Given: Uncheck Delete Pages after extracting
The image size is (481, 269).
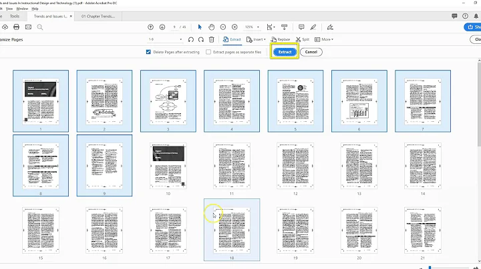Looking at the screenshot, I should tap(148, 52).
